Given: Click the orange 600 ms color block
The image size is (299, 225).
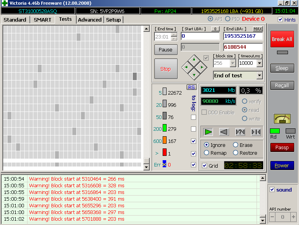Looking at the screenshot, I should 165,141.
